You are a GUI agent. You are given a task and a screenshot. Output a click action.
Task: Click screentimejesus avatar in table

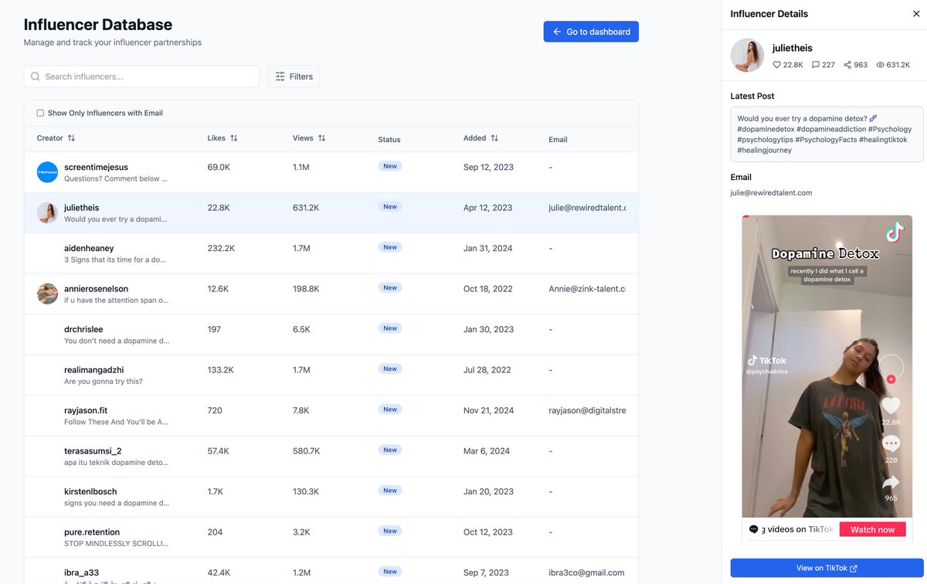coord(47,172)
